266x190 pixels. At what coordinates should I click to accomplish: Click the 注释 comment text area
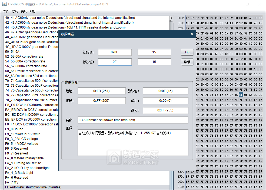[x=133, y=143]
